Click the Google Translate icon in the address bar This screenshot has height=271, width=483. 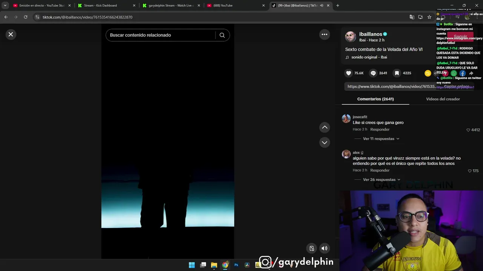[x=412, y=17]
